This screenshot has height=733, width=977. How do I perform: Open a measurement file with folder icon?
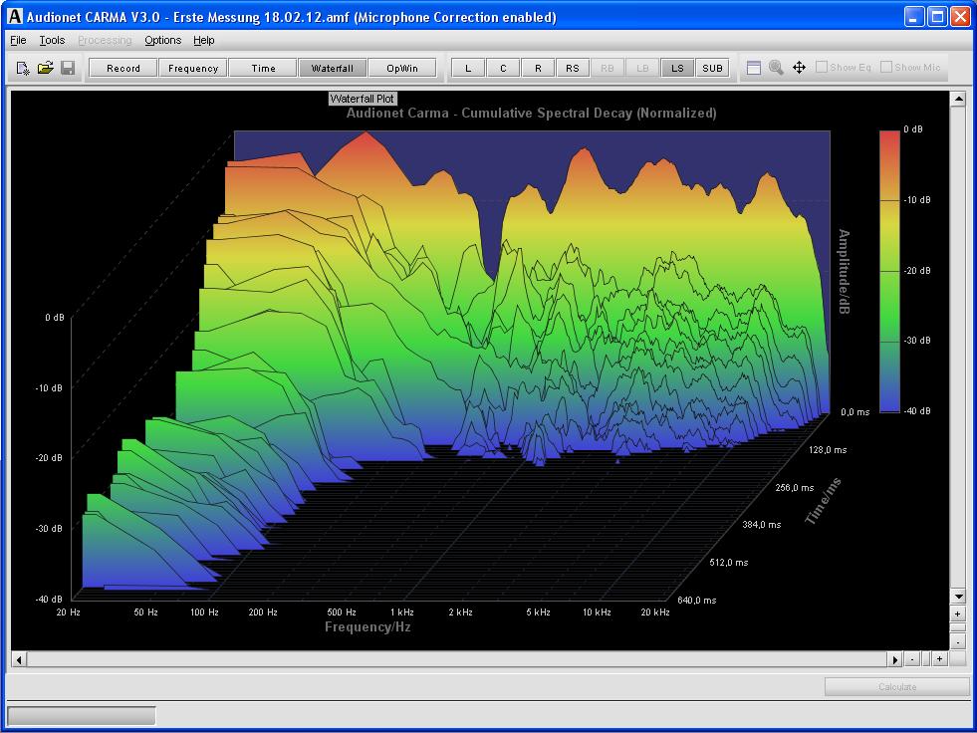[45, 69]
